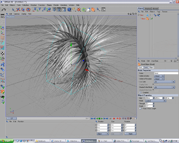Select the Rotate tool icon
The width and height of the screenshot is (179, 143).
[28, 10]
